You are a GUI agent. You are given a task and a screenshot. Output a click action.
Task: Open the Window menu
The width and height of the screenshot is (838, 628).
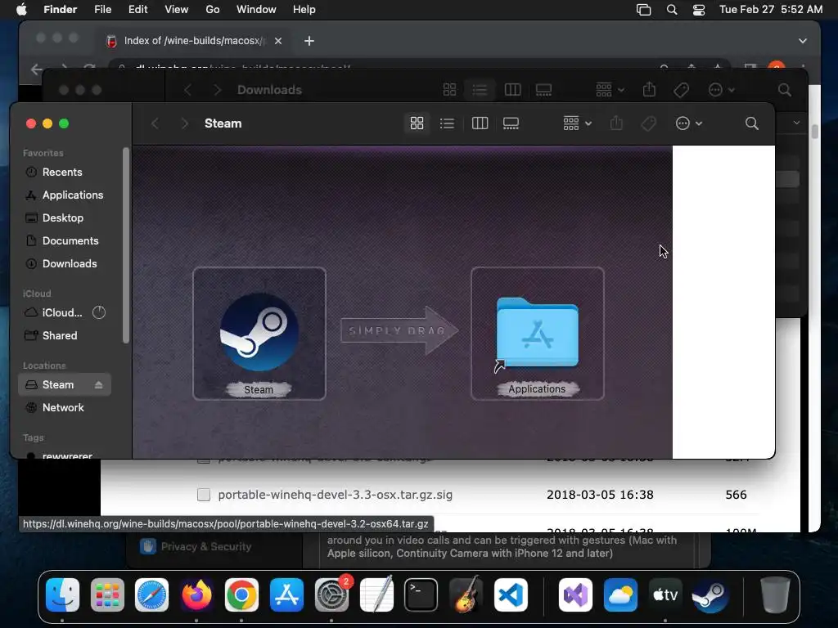coord(256,10)
